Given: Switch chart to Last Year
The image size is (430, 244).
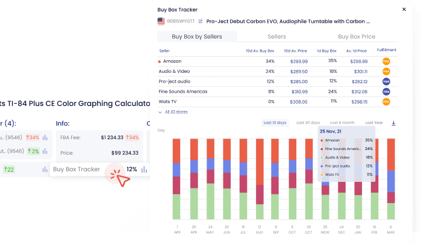Looking at the screenshot, I should tap(373, 123).
